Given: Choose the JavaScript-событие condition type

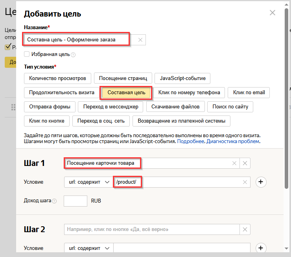Looking at the screenshot, I should (182, 78).
